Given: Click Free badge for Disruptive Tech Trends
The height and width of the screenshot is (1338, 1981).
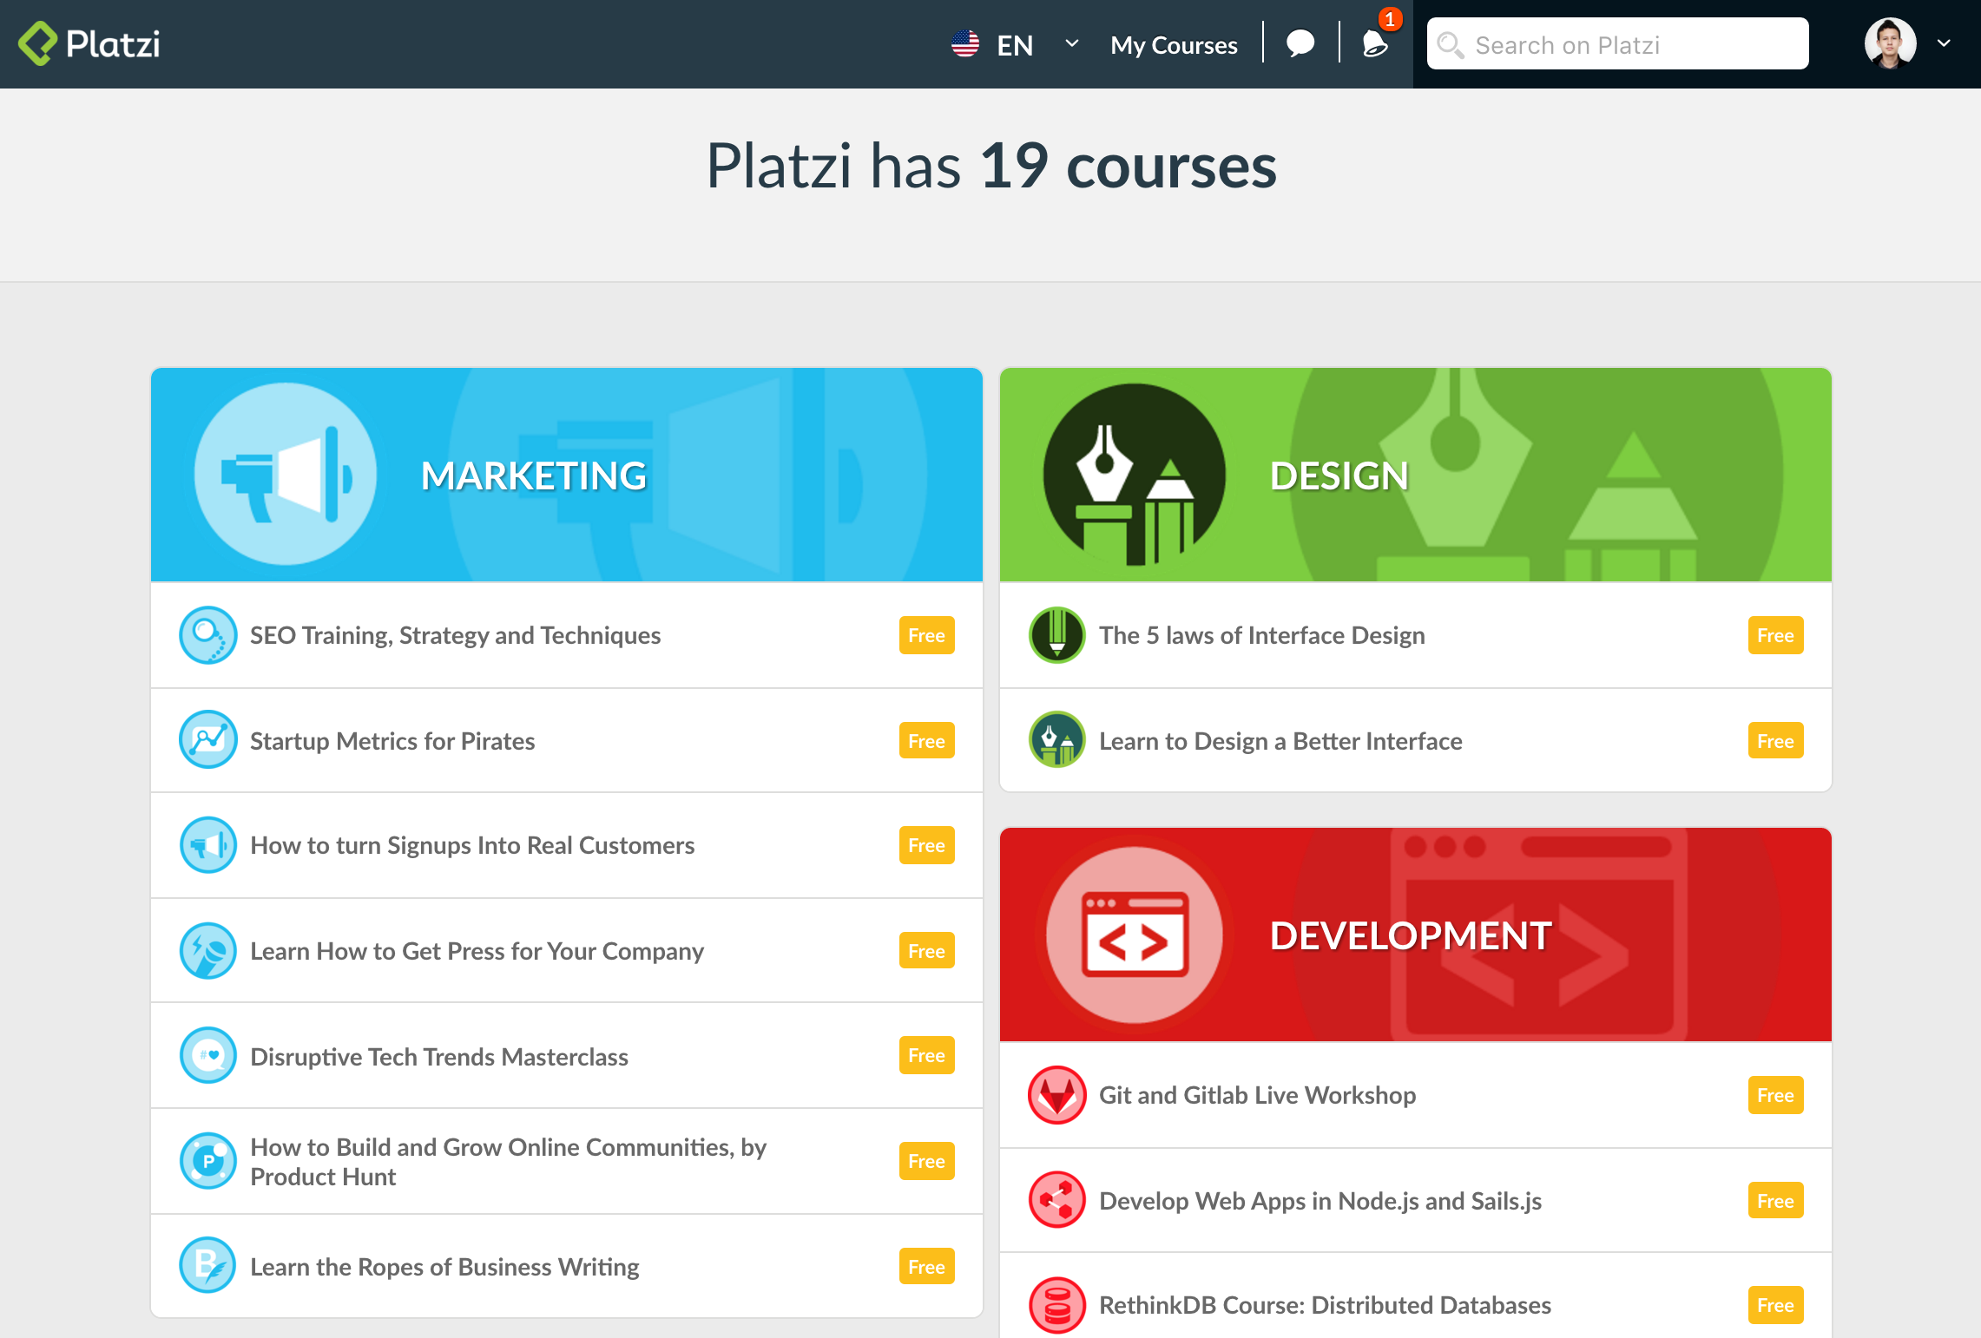Looking at the screenshot, I should coord(926,1055).
